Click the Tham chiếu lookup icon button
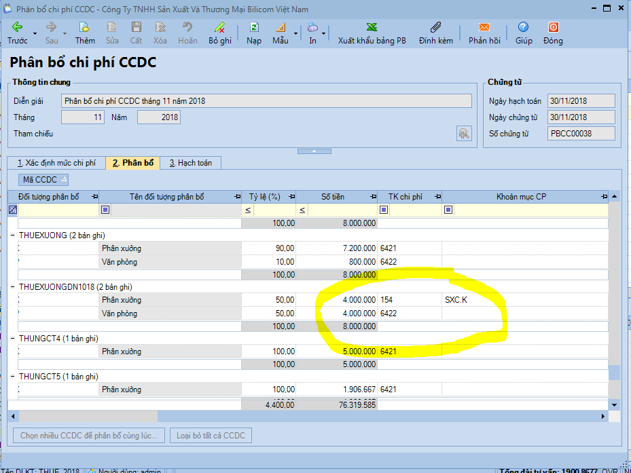Image resolution: width=631 pixels, height=473 pixels. 464,134
